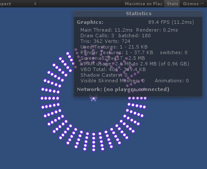Click the Graphics heading label
This screenshot has height=169, width=207.
pos(90,22)
